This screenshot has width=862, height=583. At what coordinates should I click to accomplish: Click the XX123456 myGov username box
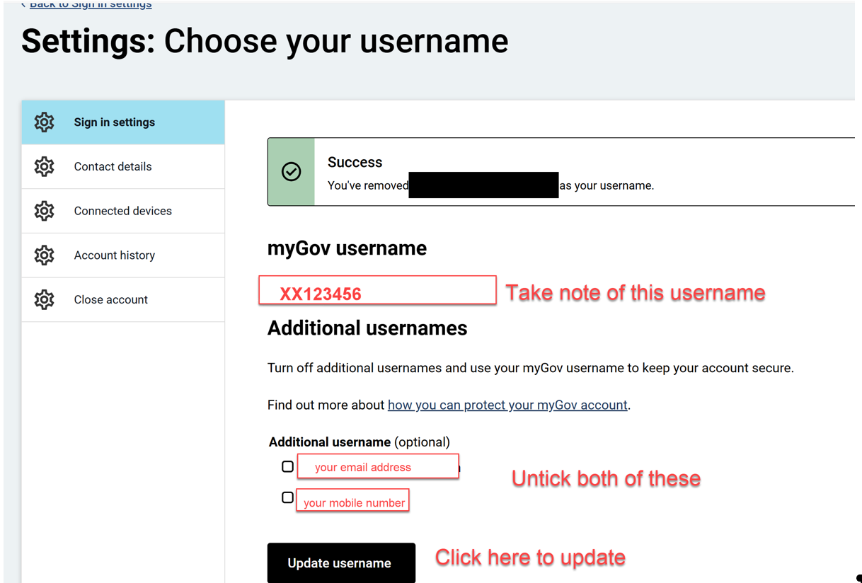click(377, 291)
